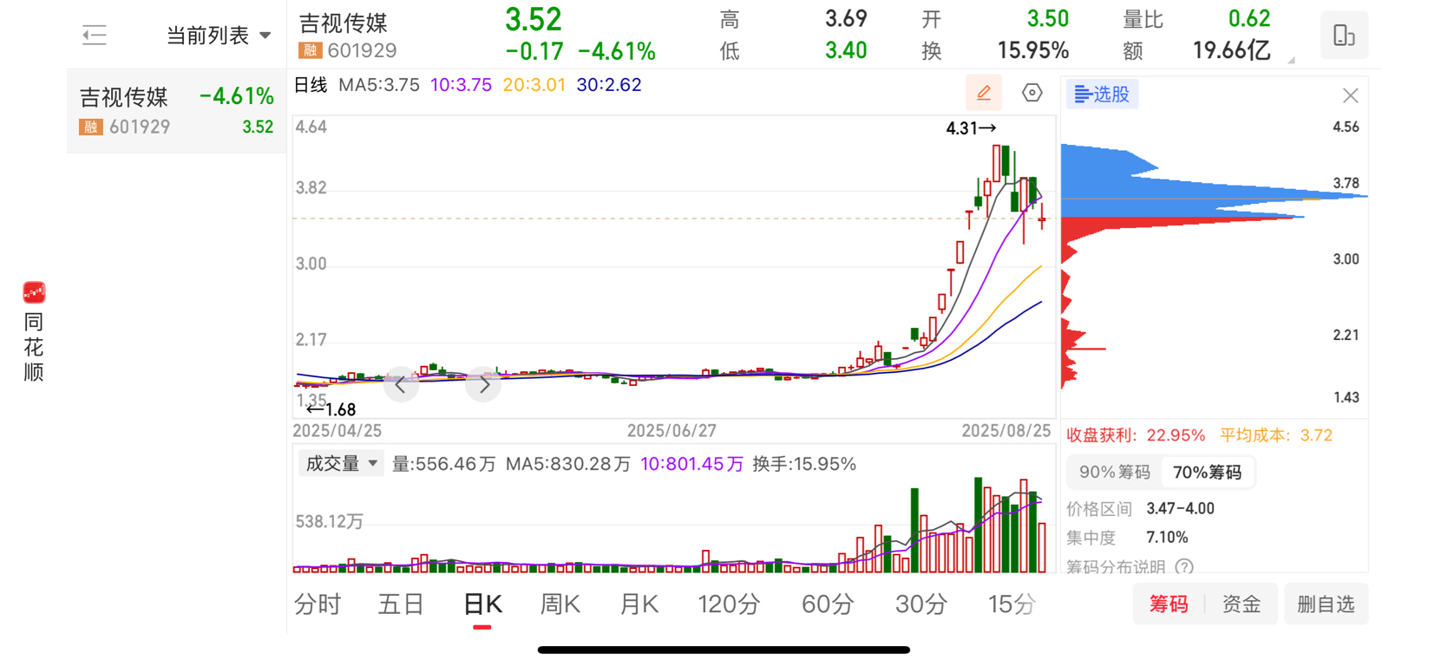Tap the iOS home indicator bar
The height and width of the screenshot is (666, 1448).
point(724,650)
